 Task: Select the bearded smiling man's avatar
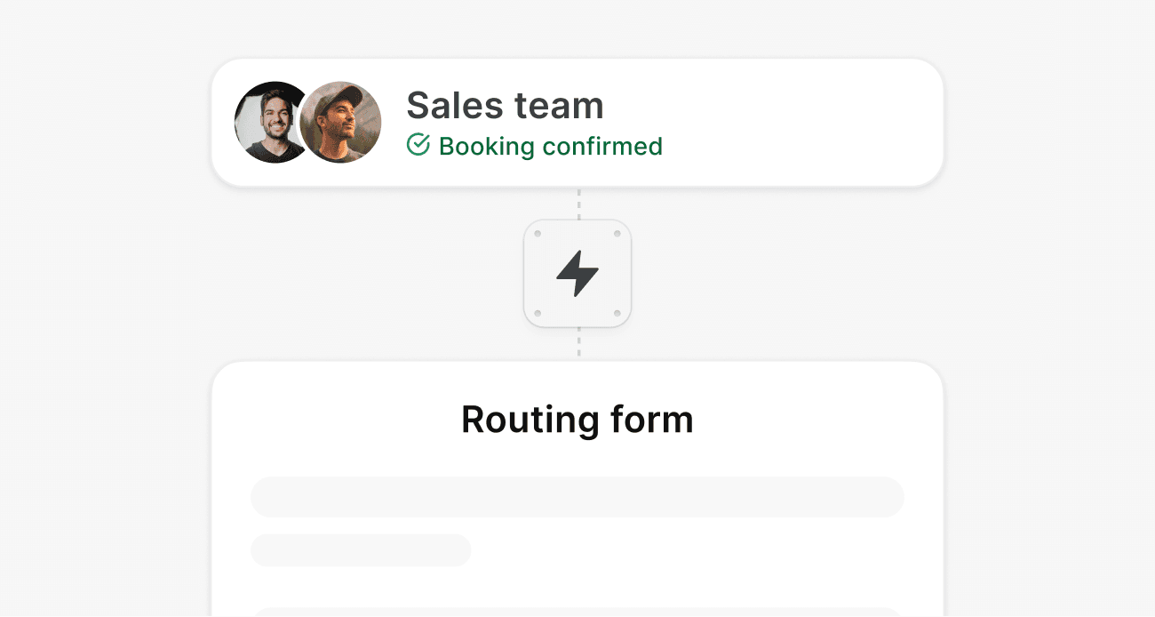[x=269, y=123]
